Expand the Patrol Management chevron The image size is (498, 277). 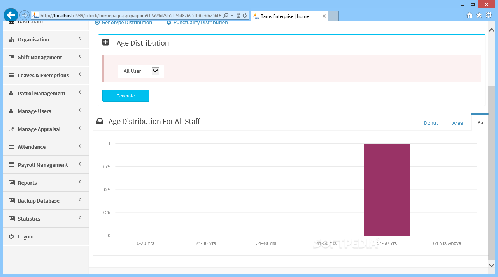click(80, 92)
